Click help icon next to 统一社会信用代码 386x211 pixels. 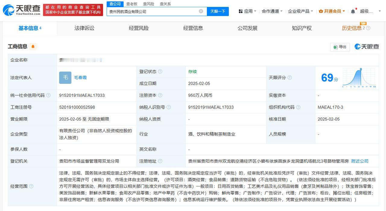pos(48,95)
